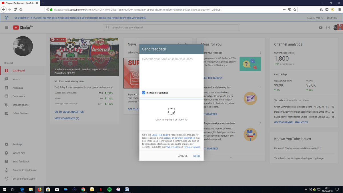Open the Firefox Library icon
This screenshot has width=343, height=193.
pyautogui.click(x=321, y=9)
